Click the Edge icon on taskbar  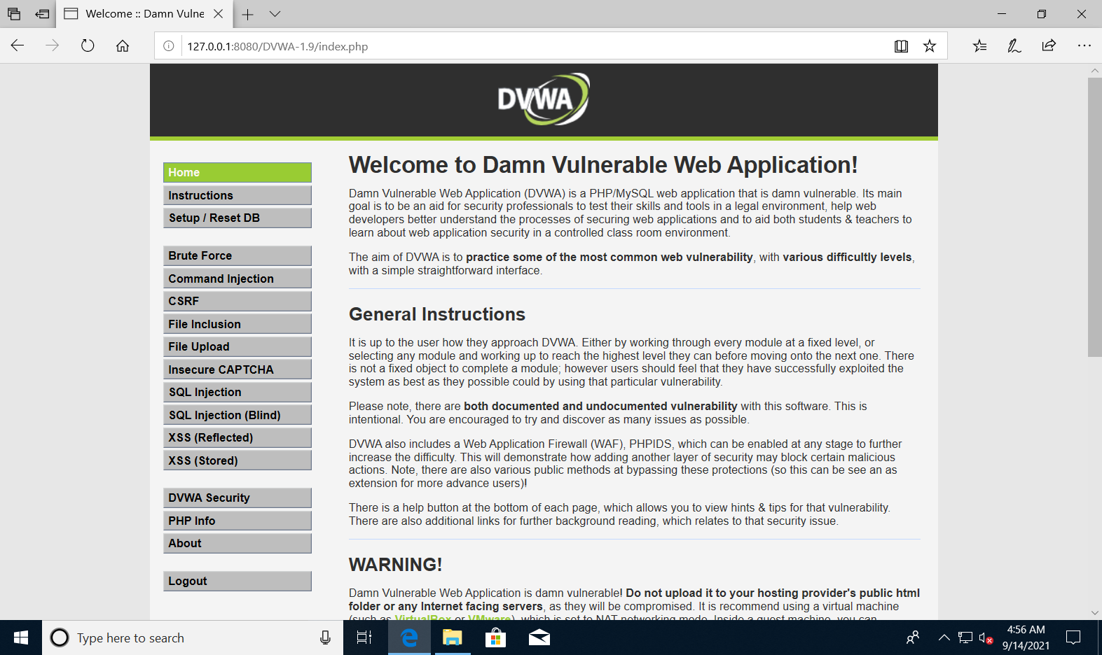coord(409,638)
